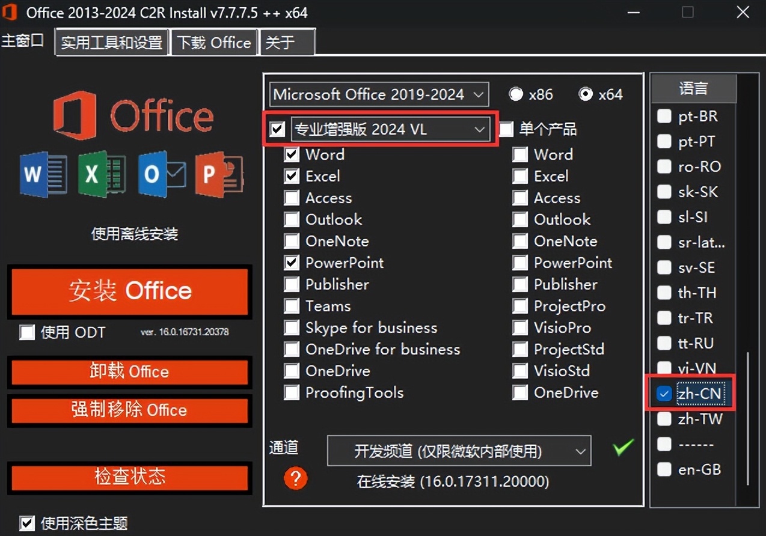
Task: Select the x64 architecture radio button
Action: click(585, 94)
